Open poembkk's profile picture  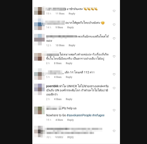point(39,89)
